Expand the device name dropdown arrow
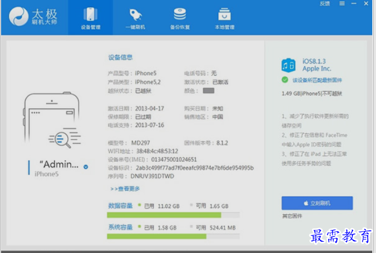This screenshot has height=253, width=376. pyautogui.click(x=86, y=167)
